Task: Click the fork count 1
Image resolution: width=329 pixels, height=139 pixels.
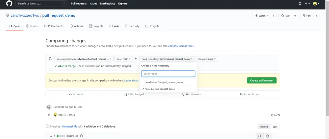Action: 316,16
